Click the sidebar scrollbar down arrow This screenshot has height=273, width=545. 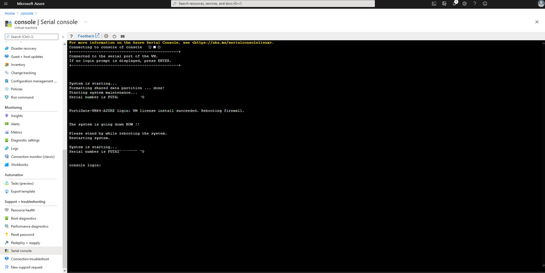pyautogui.click(x=64, y=271)
